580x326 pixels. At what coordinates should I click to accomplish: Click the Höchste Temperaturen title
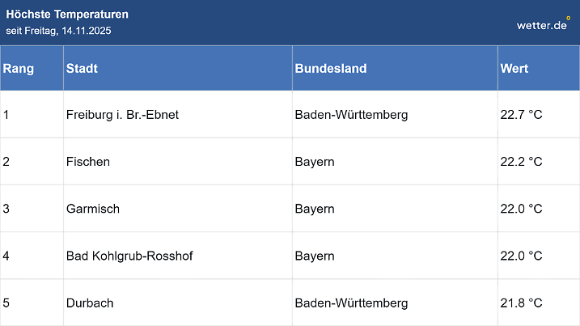pyautogui.click(x=67, y=15)
